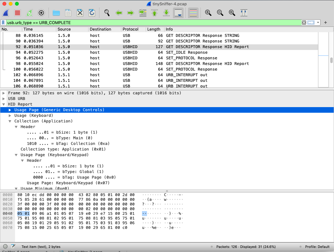
Task: Open expert information circle icon
Action: point(5,246)
